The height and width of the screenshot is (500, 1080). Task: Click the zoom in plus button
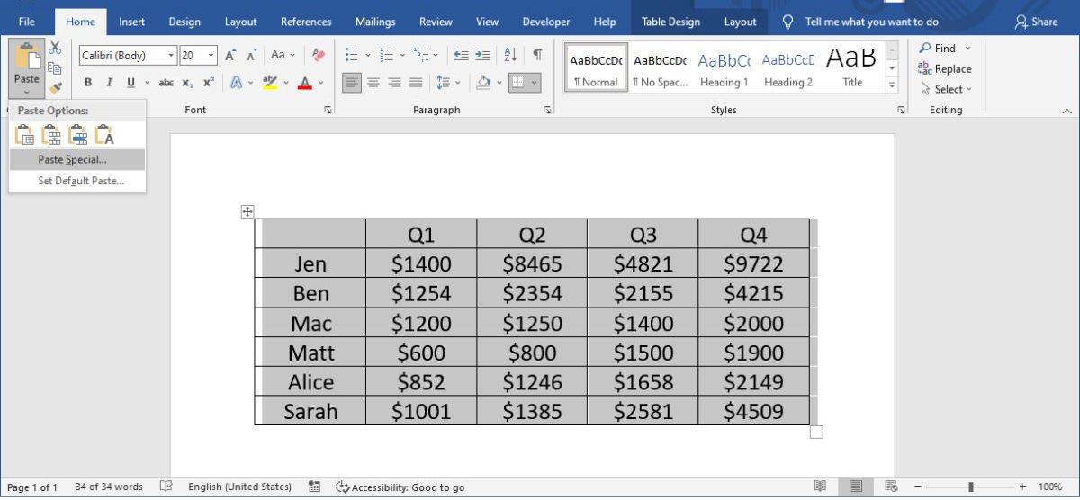[1022, 487]
